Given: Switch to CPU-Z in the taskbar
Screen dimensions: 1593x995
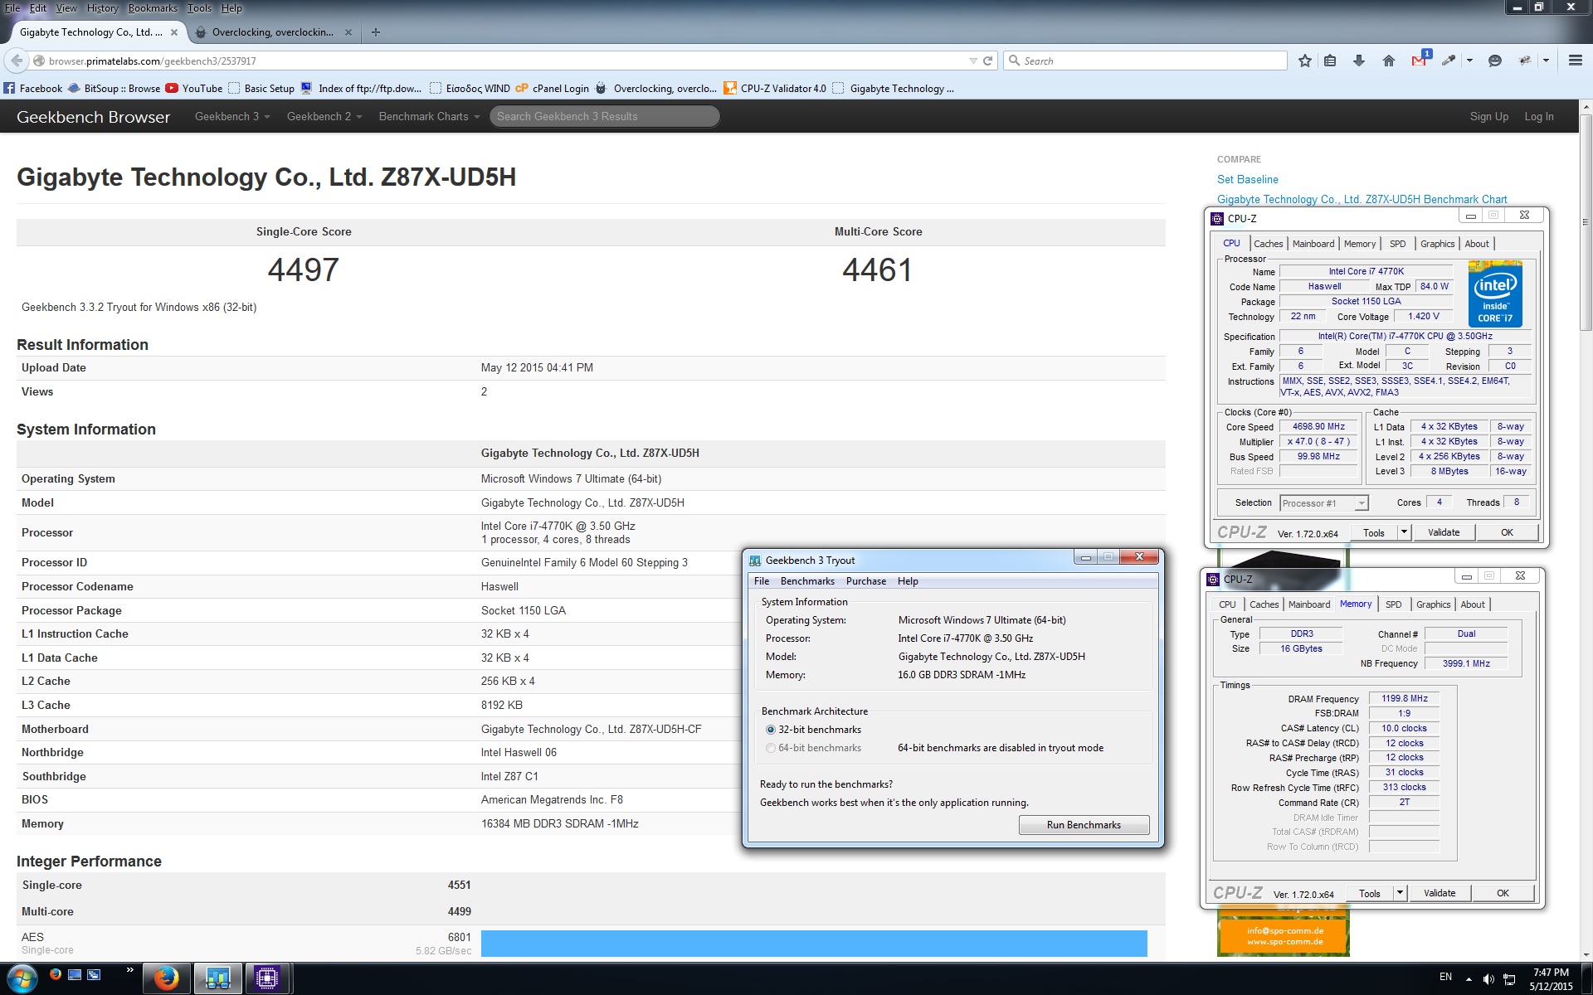Looking at the screenshot, I should click(x=267, y=978).
